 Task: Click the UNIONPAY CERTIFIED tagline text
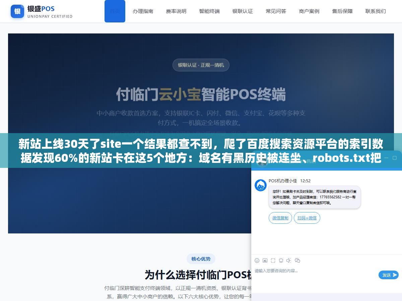pos(50,16)
